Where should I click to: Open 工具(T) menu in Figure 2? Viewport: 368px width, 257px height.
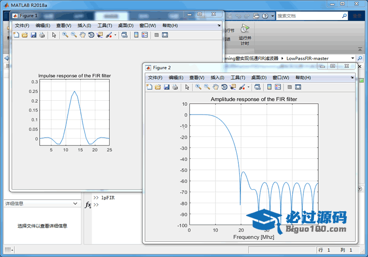coord(237,78)
